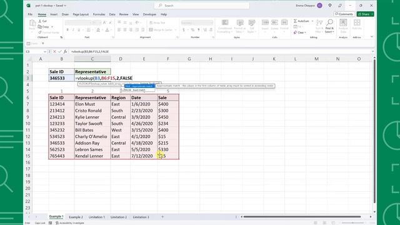This screenshot has height=225, width=400.
Task: Click the Paste clipboard icon
Action: click(32, 23)
